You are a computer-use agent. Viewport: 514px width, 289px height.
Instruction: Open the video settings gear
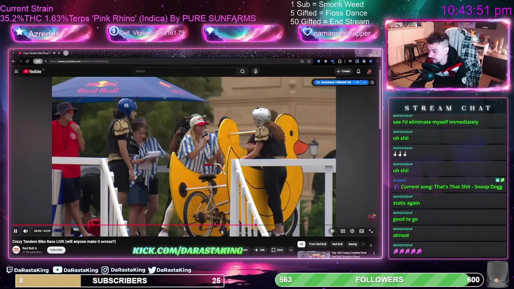pos(352,231)
